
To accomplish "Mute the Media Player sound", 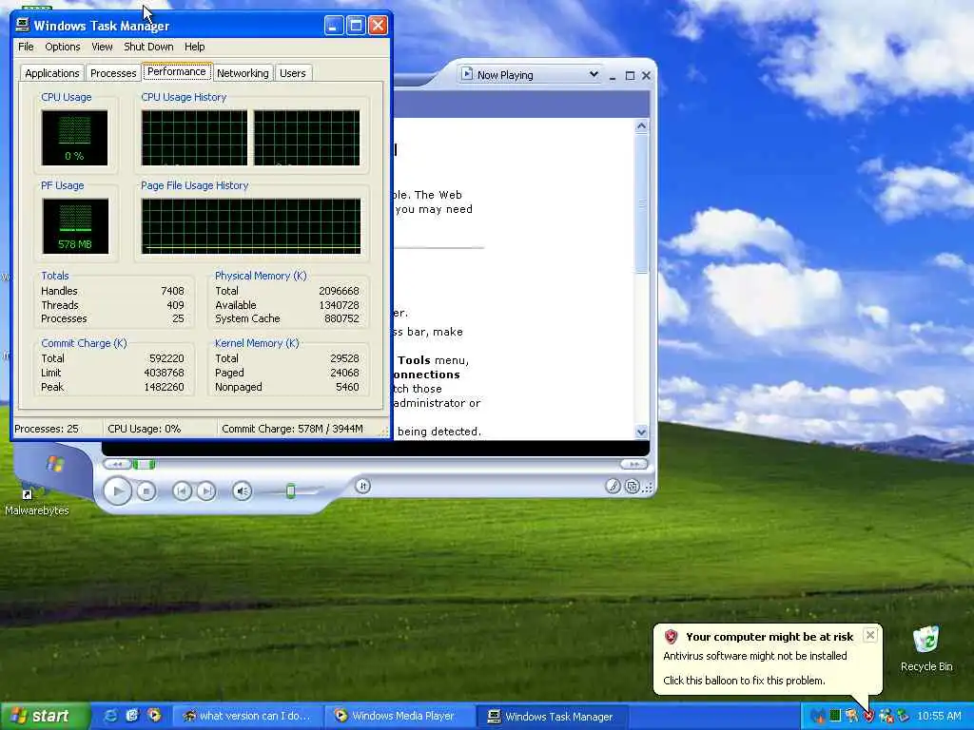I will (x=242, y=491).
